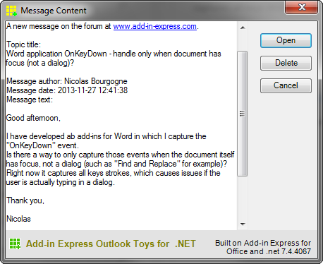Click the green Add-in Express logo icon
This screenshot has width=323, height=264.
pyautogui.click(x=15, y=244)
